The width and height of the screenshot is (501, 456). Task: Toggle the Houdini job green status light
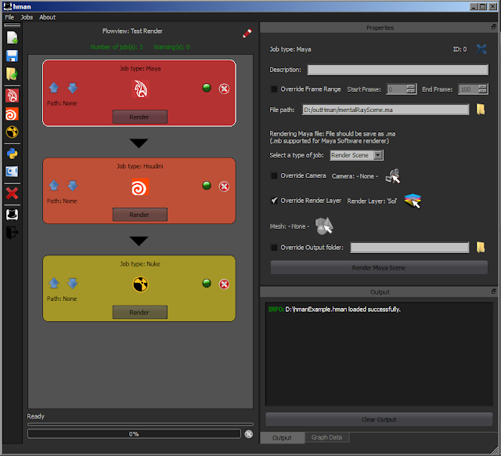207,185
